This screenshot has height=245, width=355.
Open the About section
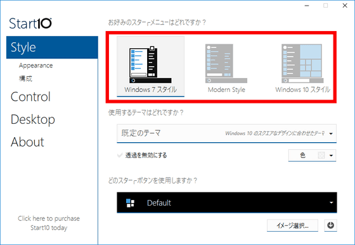point(27,142)
